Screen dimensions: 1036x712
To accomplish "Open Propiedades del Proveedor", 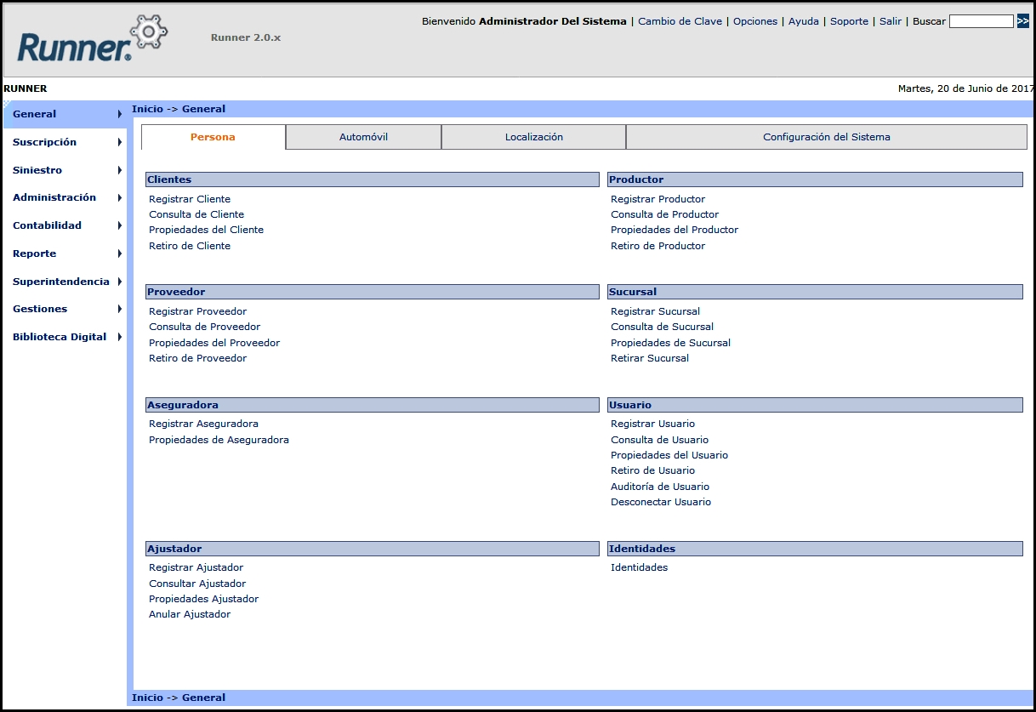I will [x=214, y=343].
